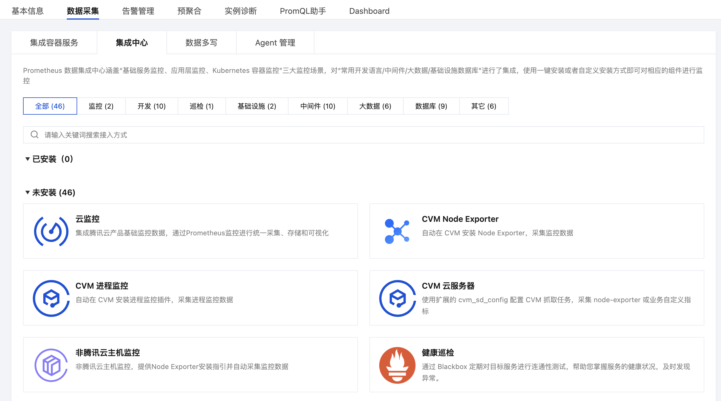Open the Agent 管理 sub-tab
The image size is (721, 401).
pyautogui.click(x=275, y=43)
